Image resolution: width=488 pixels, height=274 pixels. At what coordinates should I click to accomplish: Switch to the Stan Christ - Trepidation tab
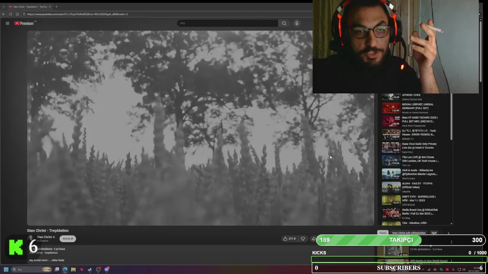tap(30, 6)
